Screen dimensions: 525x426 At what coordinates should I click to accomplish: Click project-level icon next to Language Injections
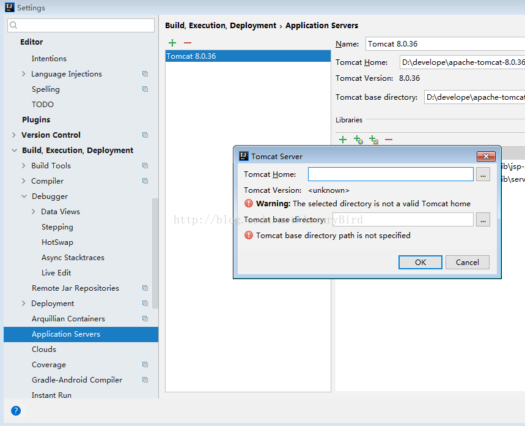coord(145,74)
